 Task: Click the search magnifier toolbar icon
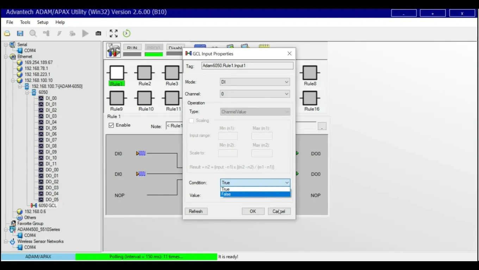[x=33, y=33]
